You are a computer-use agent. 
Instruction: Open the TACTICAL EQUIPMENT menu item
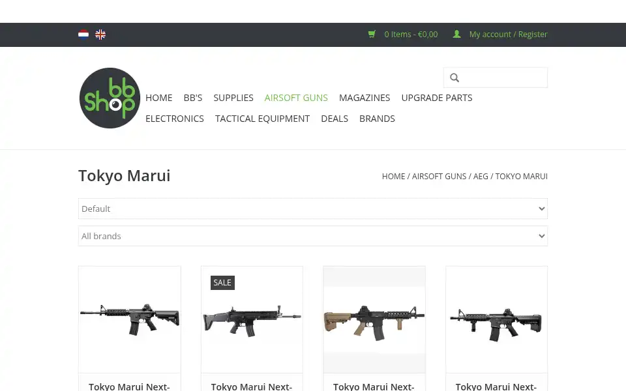click(262, 119)
